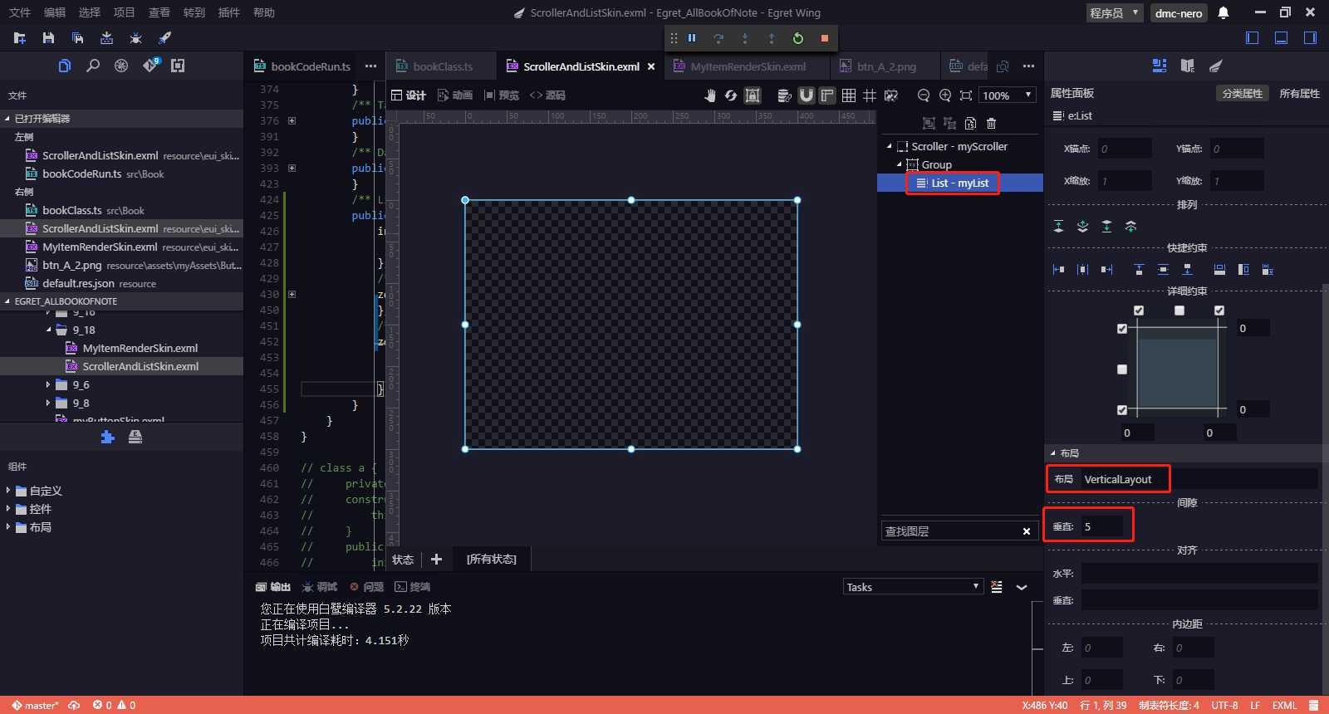1329x714 pixels.
Task: Toggle the upper-left side constraint checkbox
Action: point(1122,329)
